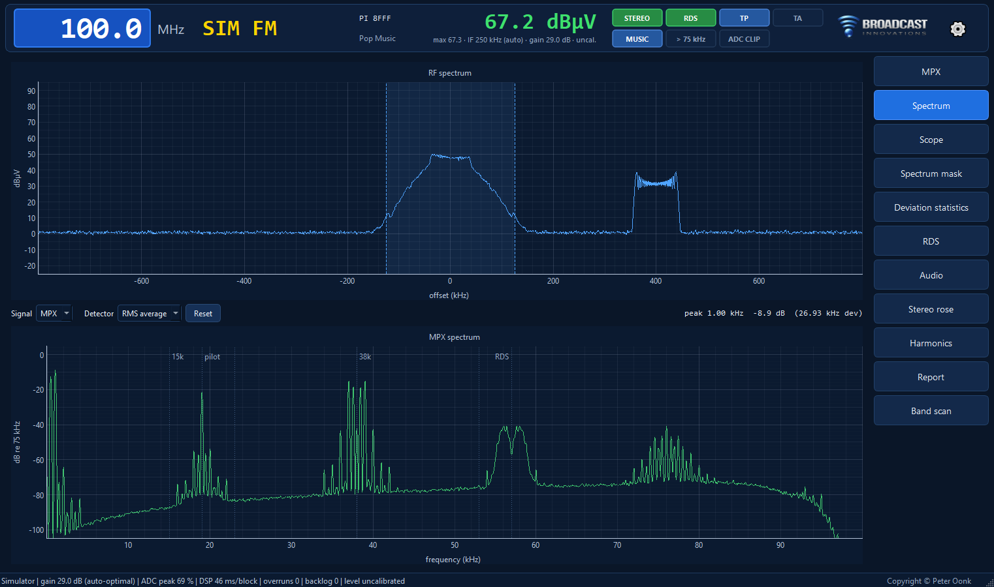Toggle the TP indicator
This screenshot has width=994, height=587.
[744, 18]
